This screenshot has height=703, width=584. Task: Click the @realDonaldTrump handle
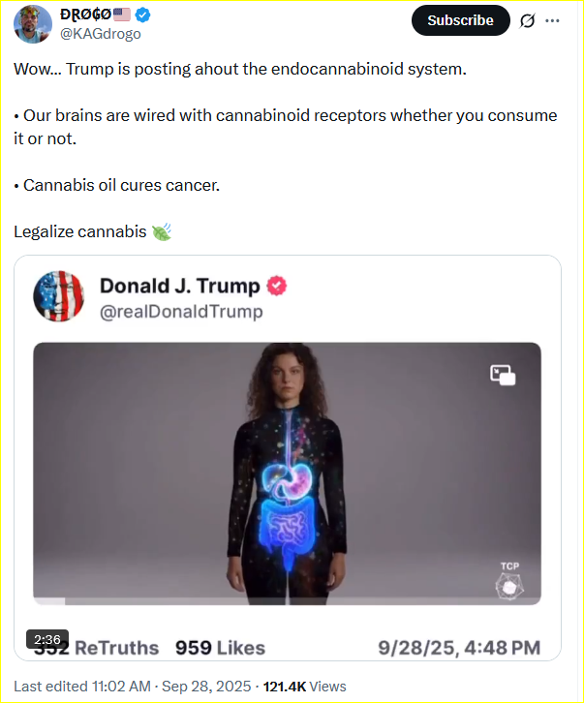[181, 312]
